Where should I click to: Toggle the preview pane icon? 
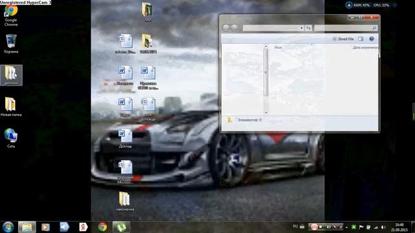coord(361,39)
